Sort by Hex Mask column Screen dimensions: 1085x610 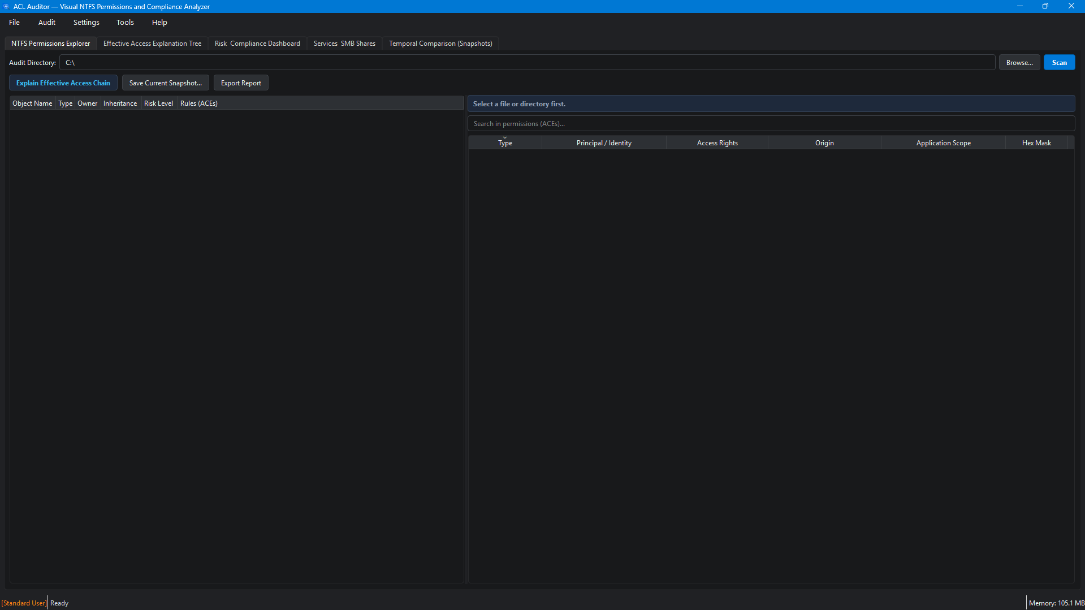click(1036, 143)
